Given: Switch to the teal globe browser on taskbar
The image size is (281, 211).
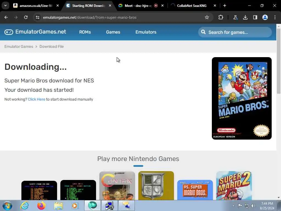Looking at the screenshot, I should click(92, 206).
